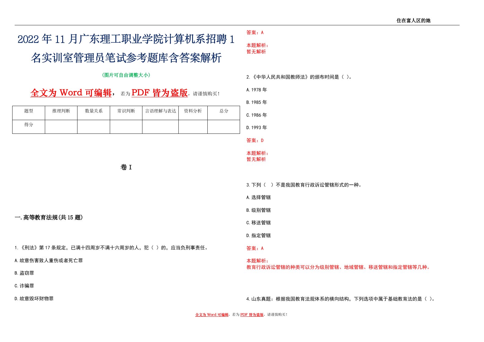Click the red answer line 答案：D
Screen dimensions: 484x342
point(255,141)
